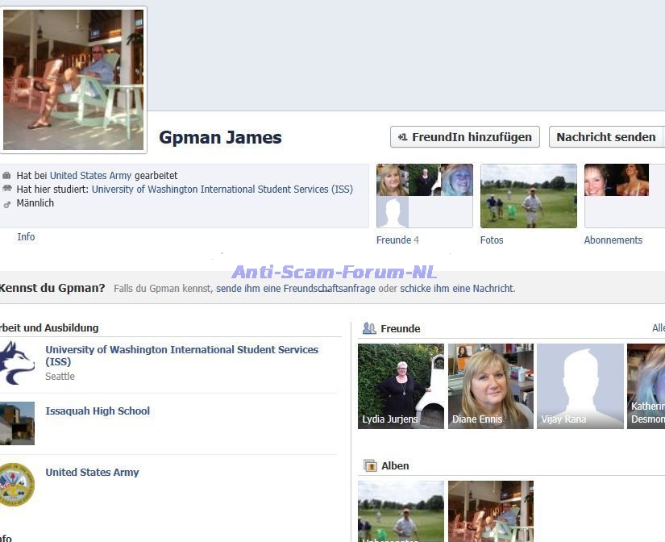665x542 pixels.
Task: Open Lydia Jurjens friend photo
Action: (401, 386)
